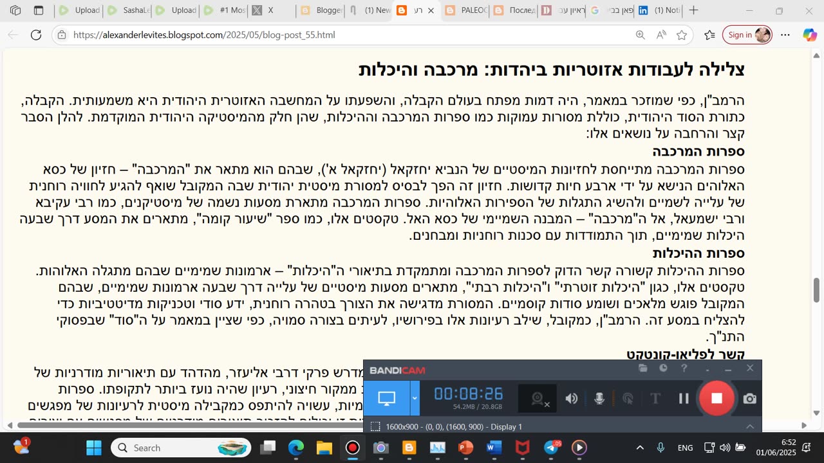Open McAfee from taskbar
Screen dimensions: 824x463
[x=523, y=448]
